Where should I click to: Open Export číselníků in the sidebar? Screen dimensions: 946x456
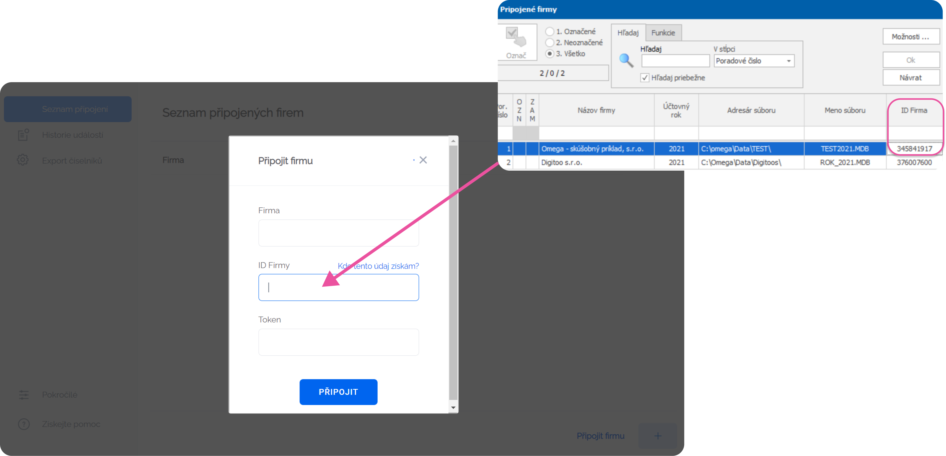tap(72, 161)
